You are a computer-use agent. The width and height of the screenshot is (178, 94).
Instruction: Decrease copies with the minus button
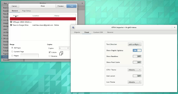(65, 48)
